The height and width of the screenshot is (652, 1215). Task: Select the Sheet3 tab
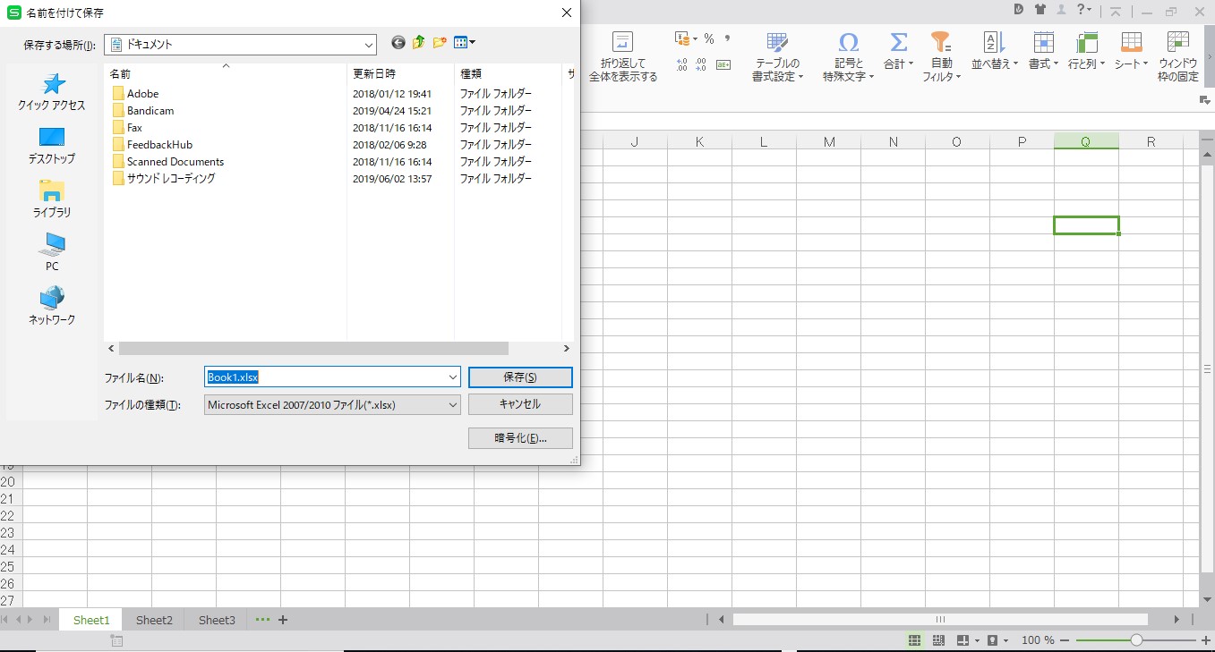[217, 620]
